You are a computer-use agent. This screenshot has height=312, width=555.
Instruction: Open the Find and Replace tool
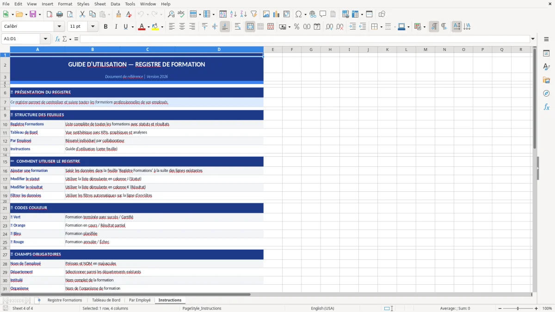click(171, 14)
